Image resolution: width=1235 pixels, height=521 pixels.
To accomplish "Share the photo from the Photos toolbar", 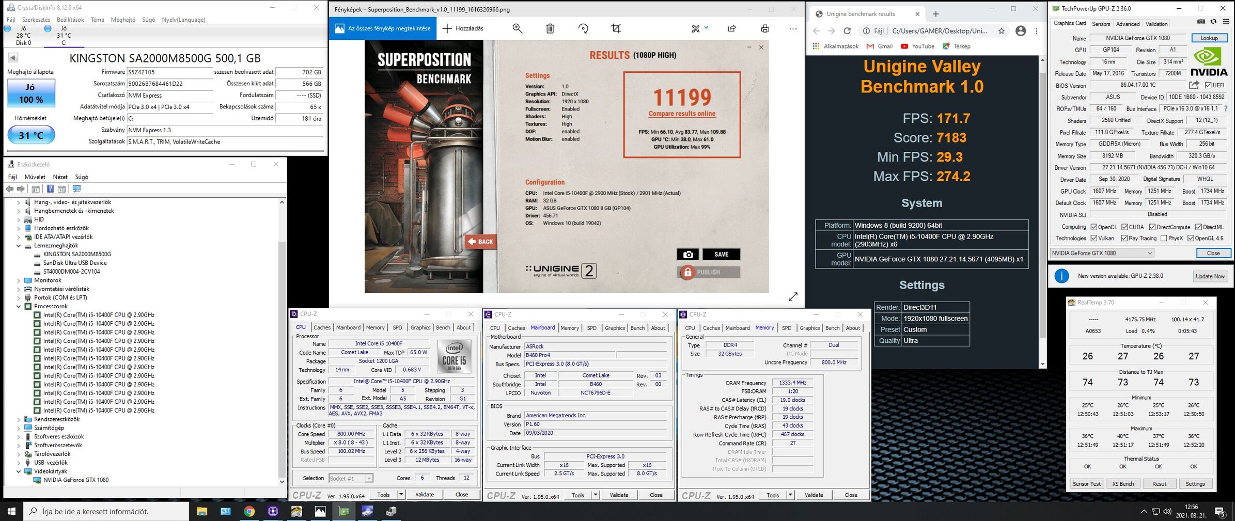I will [732, 28].
